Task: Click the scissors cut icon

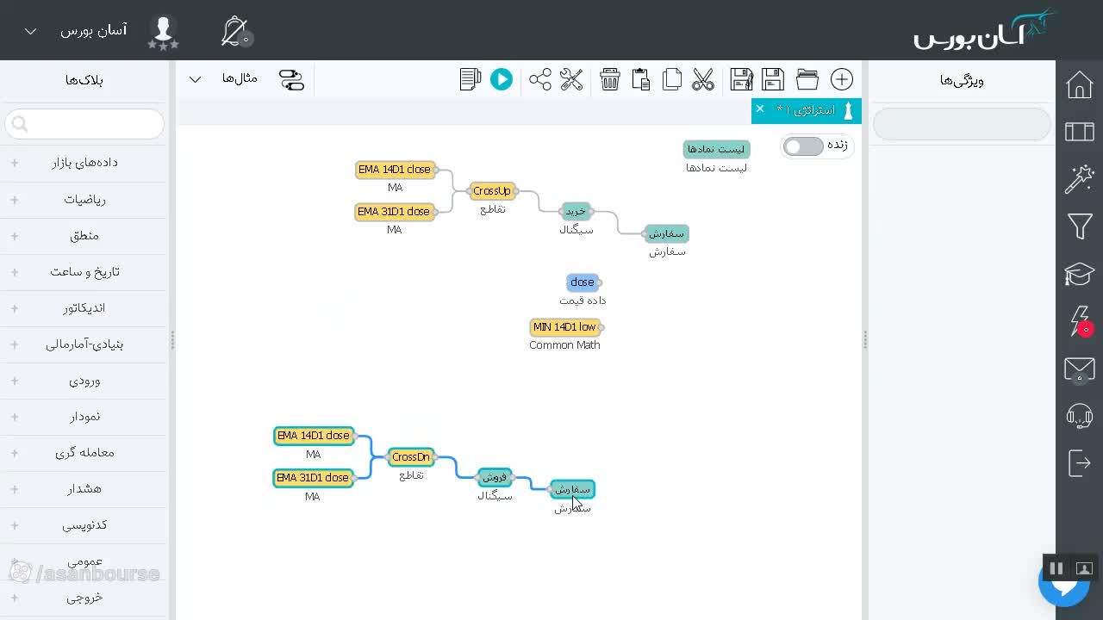Action: [x=703, y=80]
